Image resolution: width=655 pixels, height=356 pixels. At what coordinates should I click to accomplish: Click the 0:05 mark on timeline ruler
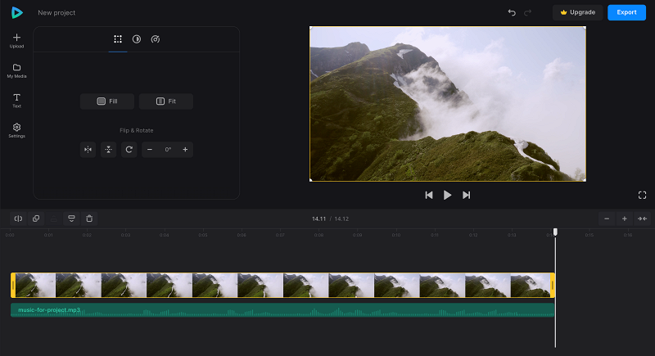[x=202, y=235]
